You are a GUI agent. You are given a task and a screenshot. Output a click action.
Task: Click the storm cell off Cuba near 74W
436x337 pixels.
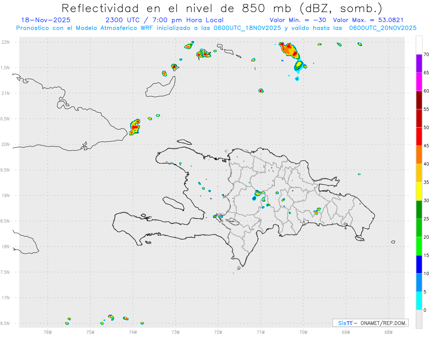pos(135,127)
